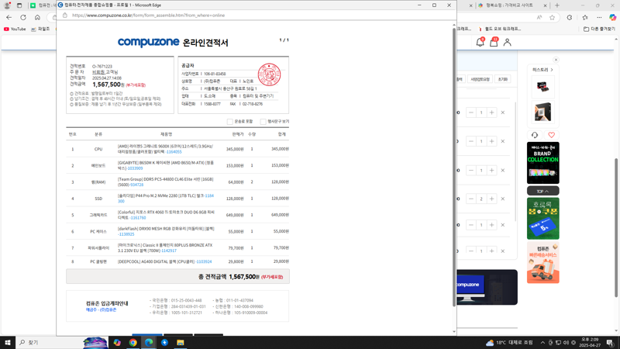Open File Explorer from the taskbar
The height and width of the screenshot is (349, 620).
tap(181, 343)
